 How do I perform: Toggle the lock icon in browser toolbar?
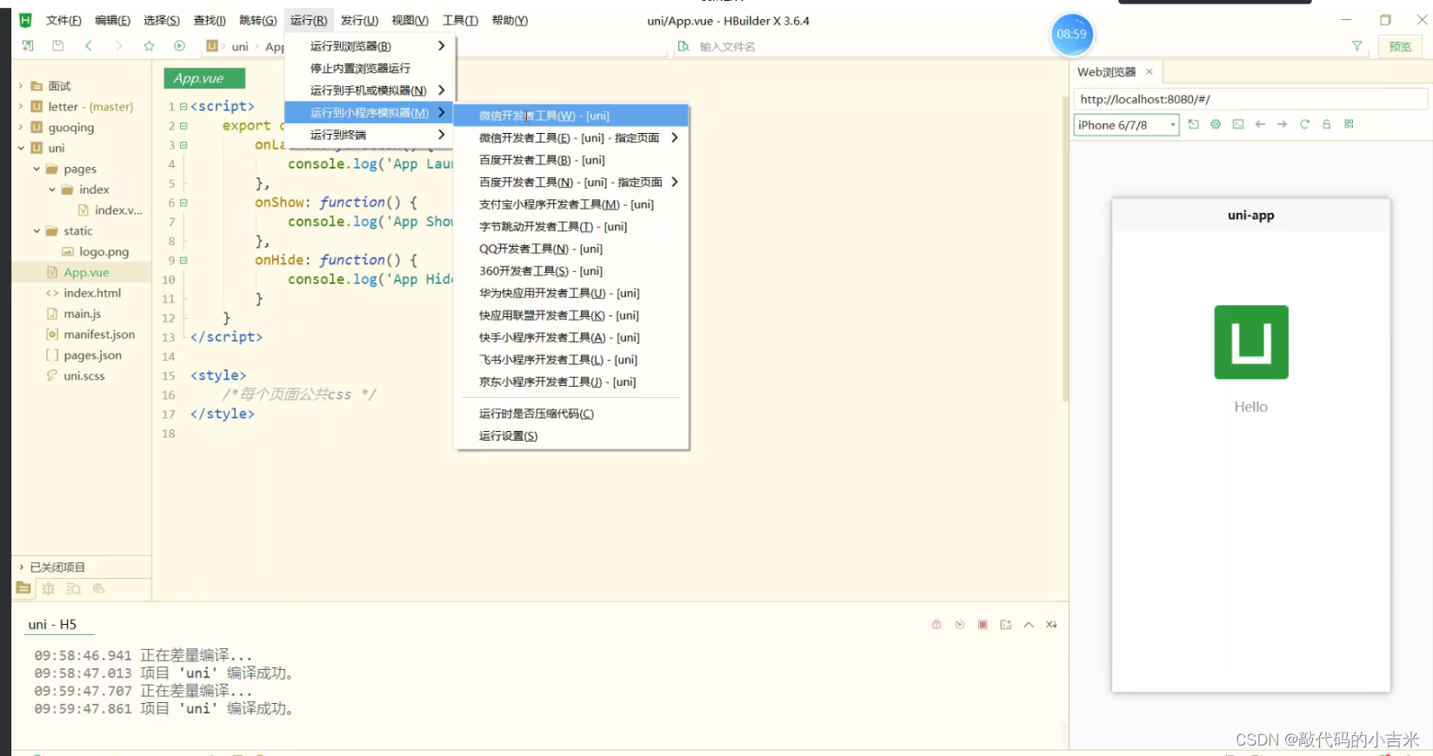pos(1327,124)
